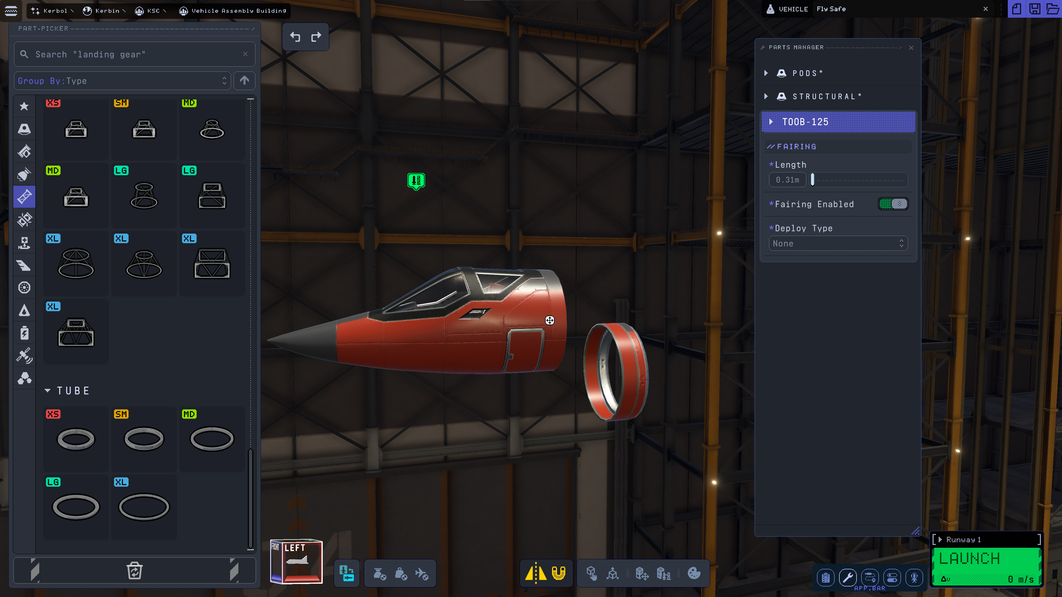Select the part placement hand tool

pos(592,574)
